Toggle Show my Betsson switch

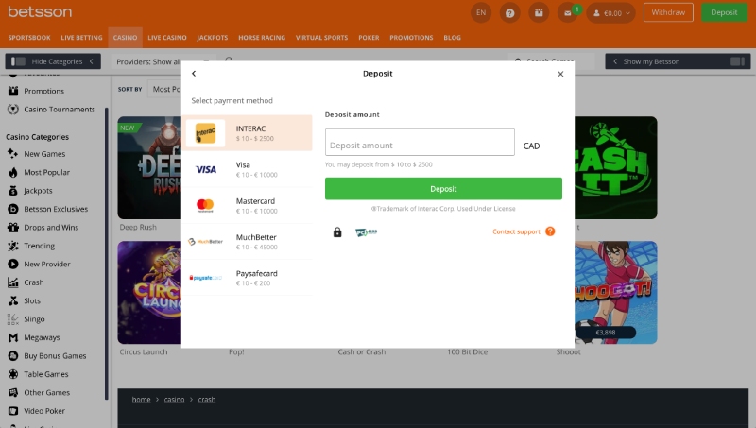tap(737, 61)
